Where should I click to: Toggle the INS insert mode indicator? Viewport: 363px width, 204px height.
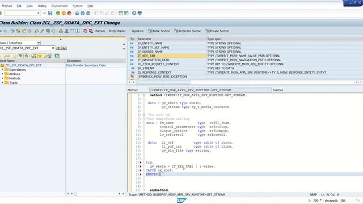tap(343, 201)
